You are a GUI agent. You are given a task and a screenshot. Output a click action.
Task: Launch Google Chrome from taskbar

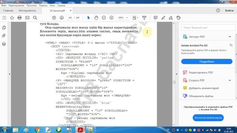click(37, 130)
